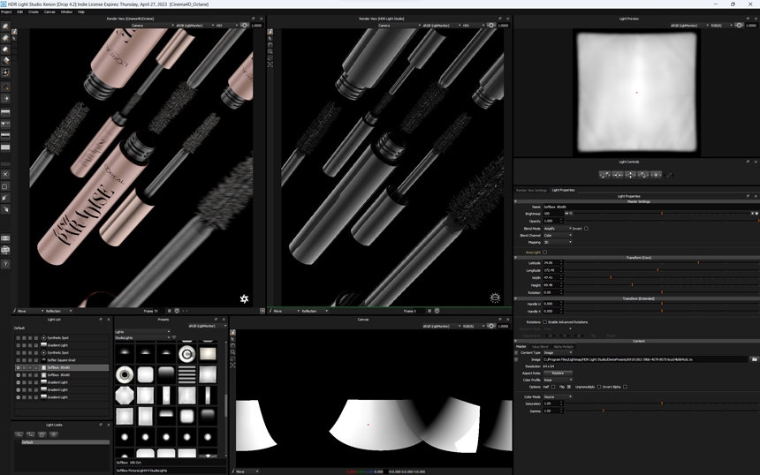Collapse the Master Settings section

coord(516,201)
